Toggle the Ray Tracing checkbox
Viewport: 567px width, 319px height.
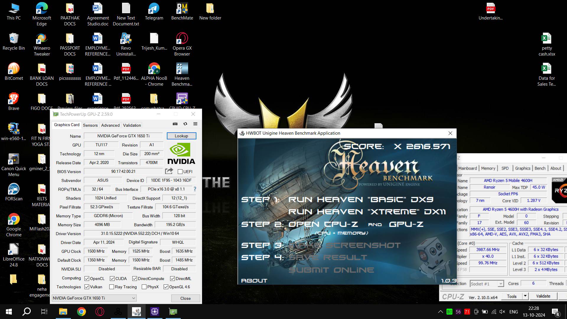point(112,287)
